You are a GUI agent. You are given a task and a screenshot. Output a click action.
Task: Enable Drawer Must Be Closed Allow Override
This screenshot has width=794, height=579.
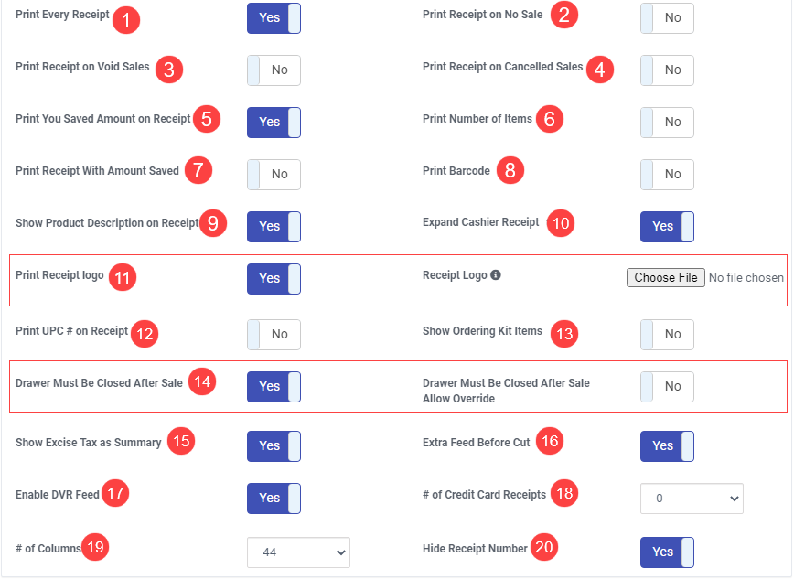(x=667, y=387)
